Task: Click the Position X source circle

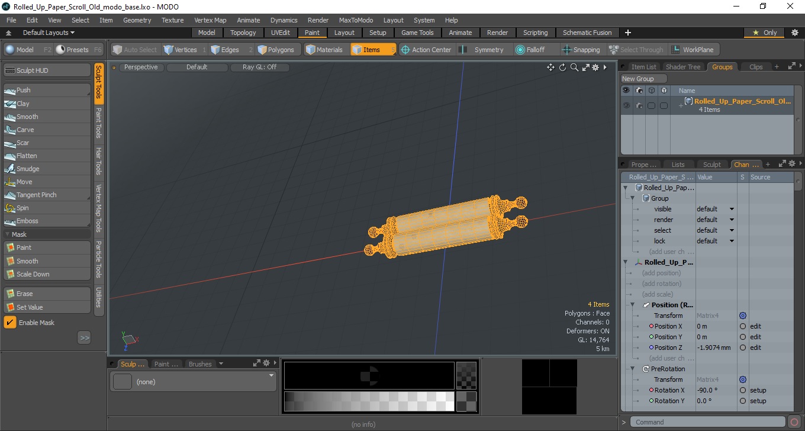Action: [743, 326]
